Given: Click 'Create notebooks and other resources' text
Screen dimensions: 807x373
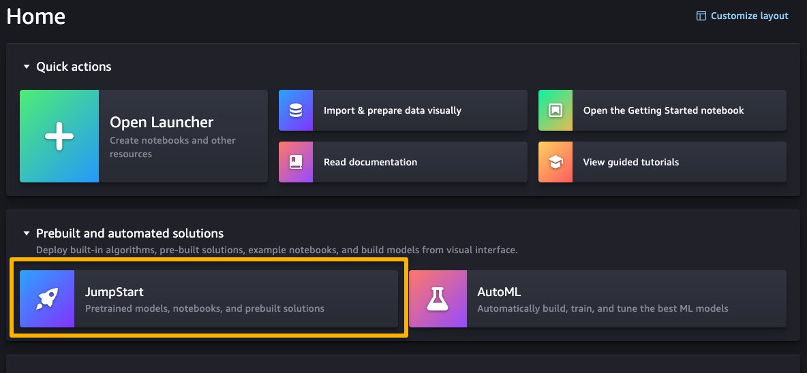Looking at the screenshot, I should click(x=172, y=147).
